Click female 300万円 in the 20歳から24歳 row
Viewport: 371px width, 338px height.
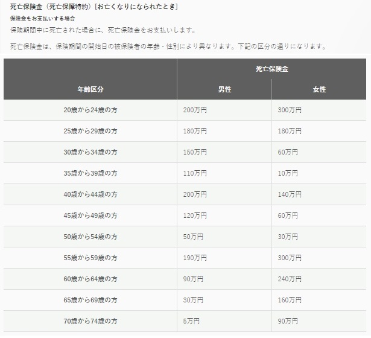[290, 110]
